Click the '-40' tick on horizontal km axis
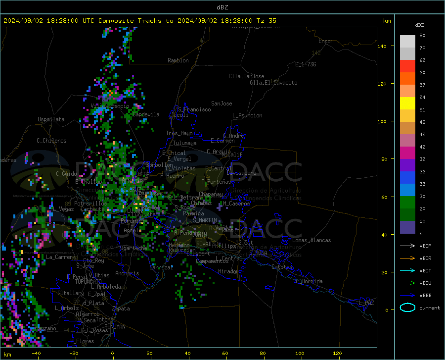The height and width of the screenshot is (360, 445). coord(36,353)
